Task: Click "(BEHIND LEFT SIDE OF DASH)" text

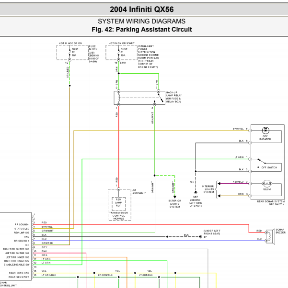Action: (196, 203)
